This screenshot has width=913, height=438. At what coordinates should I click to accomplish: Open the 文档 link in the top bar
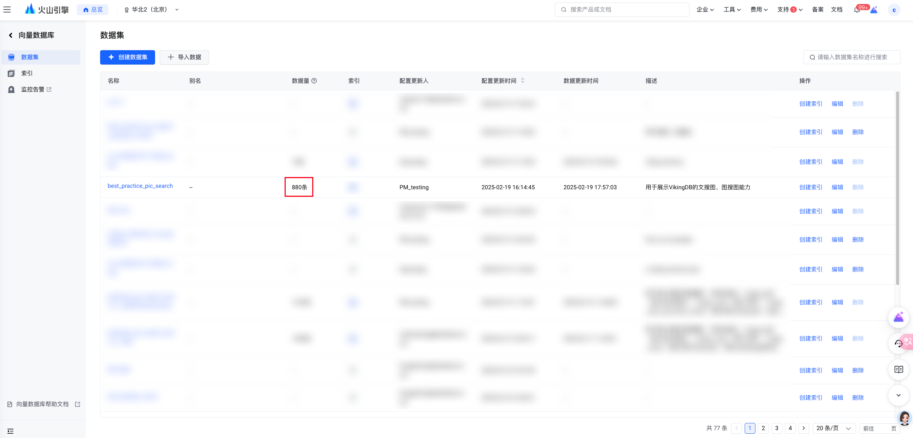[x=837, y=10]
